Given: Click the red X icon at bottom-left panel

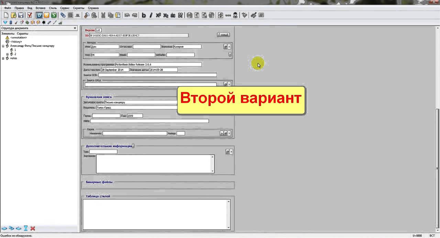Looking at the screenshot, I should [x=33, y=228].
